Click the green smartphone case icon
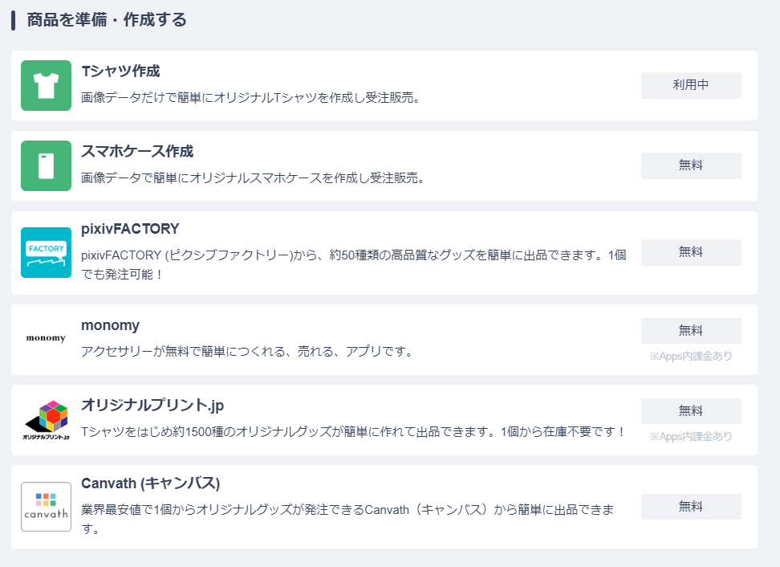The height and width of the screenshot is (567, 780). (x=46, y=165)
